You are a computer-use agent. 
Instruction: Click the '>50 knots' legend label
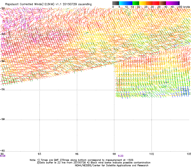[184, 7]
